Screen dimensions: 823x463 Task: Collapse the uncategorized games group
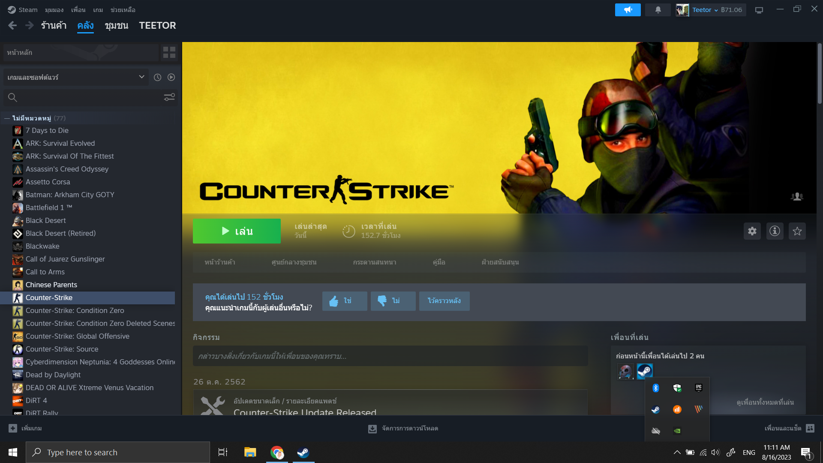7,118
